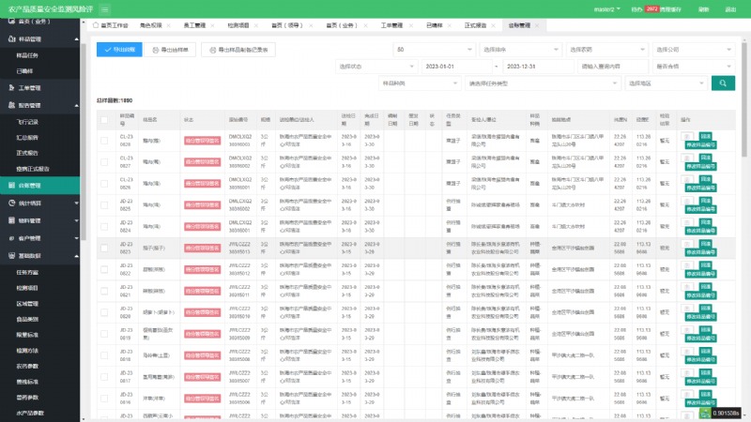Toggle the select-all checkbox in table header
Image resolution: width=751 pixels, height=422 pixels.
104,120
